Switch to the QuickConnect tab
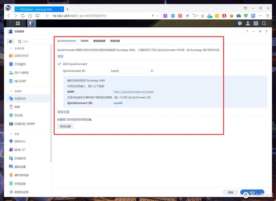Screen dimensions: 276x201 [x=66, y=41]
